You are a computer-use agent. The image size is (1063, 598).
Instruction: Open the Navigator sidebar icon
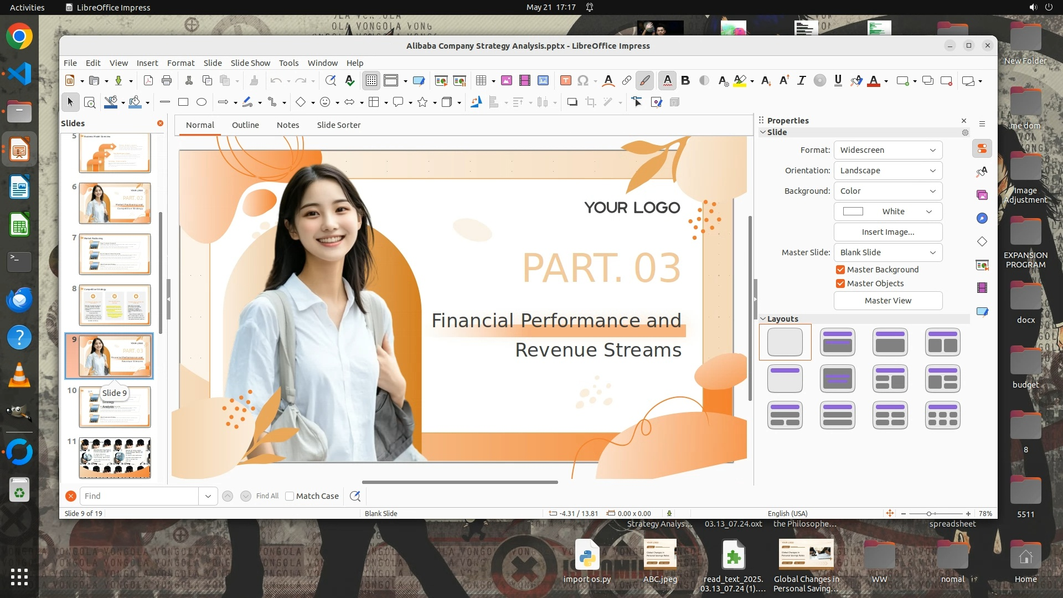[982, 218]
